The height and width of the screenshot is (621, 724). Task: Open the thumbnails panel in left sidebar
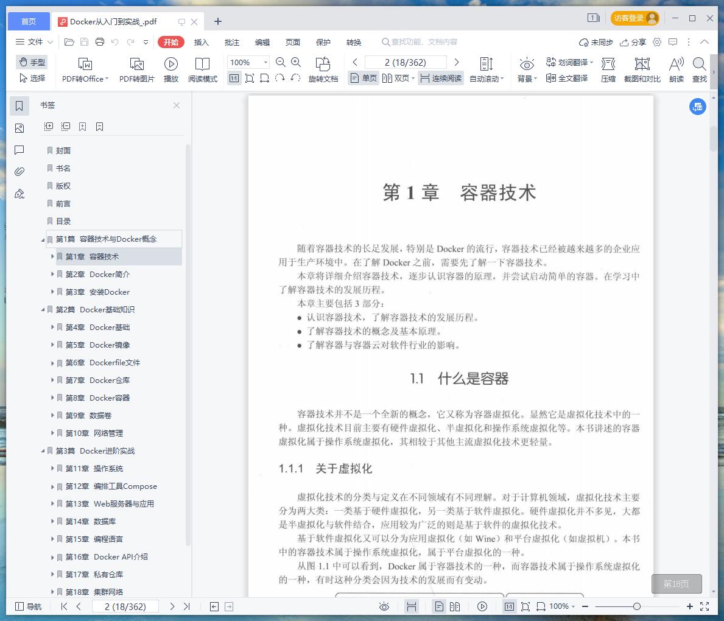coord(19,128)
